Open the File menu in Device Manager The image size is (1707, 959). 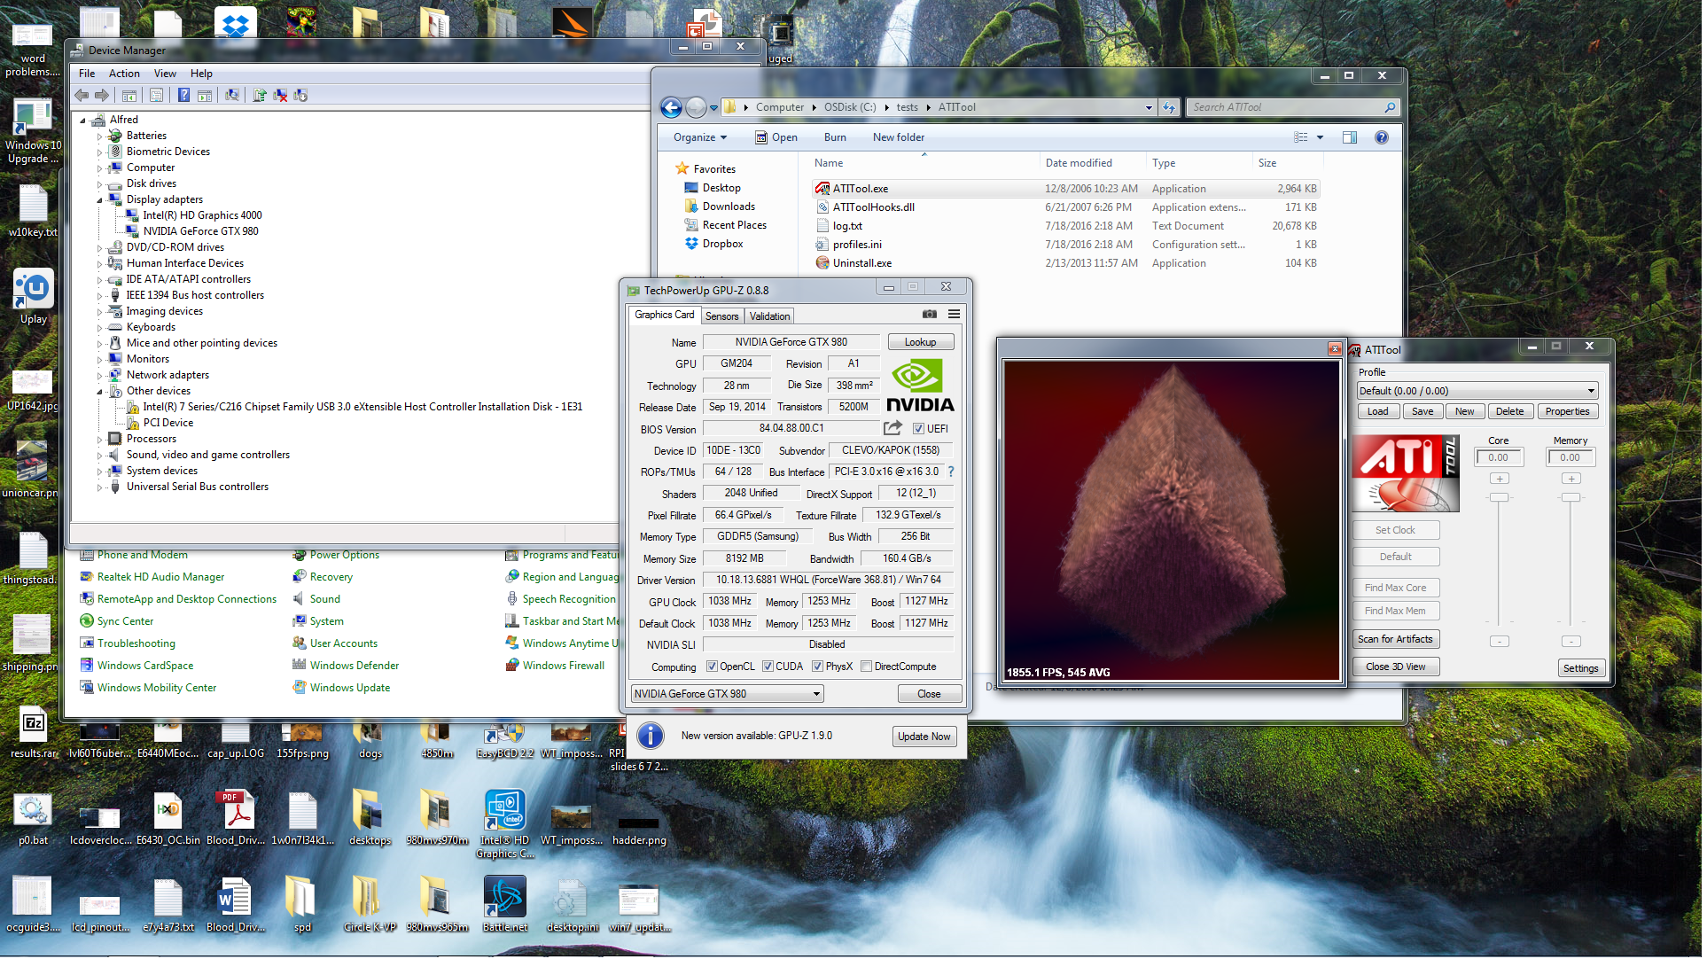[87, 74]
